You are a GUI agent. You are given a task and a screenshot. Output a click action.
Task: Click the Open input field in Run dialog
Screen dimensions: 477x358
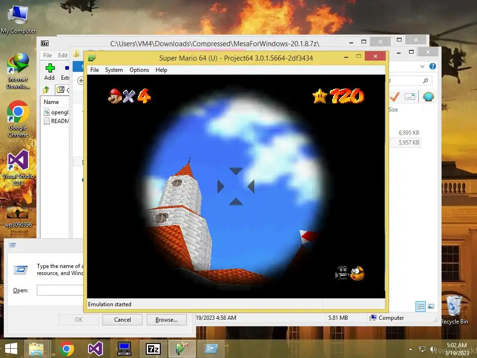(60, 290)
